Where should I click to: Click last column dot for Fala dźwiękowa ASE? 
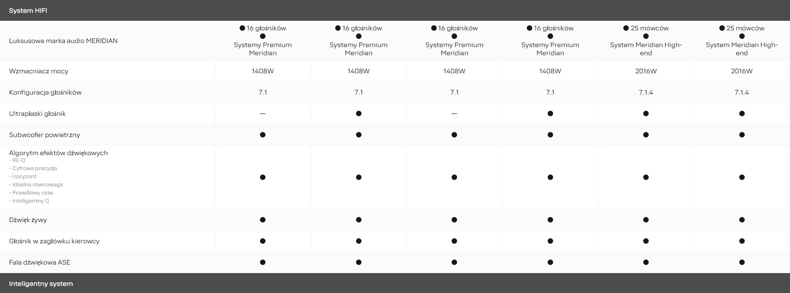pos(742,262)
